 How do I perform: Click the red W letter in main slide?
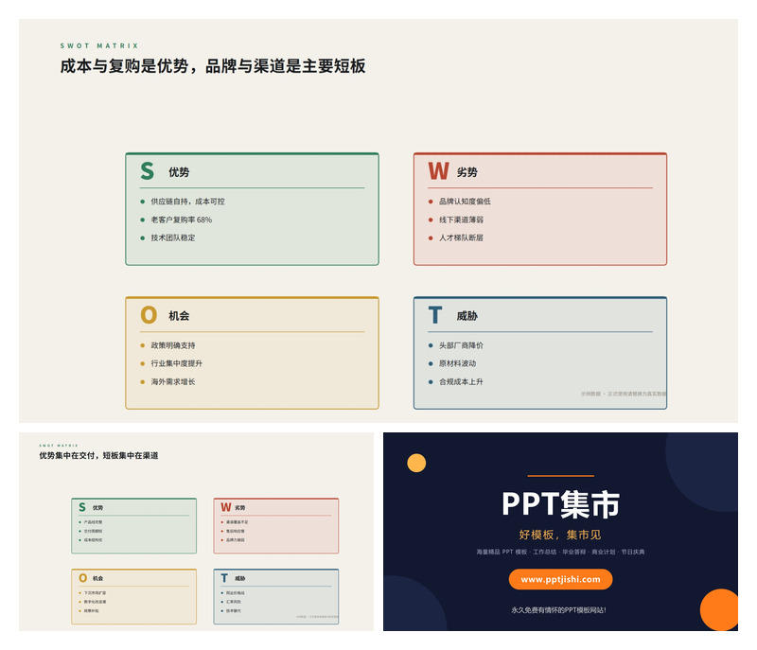point(438,171)
